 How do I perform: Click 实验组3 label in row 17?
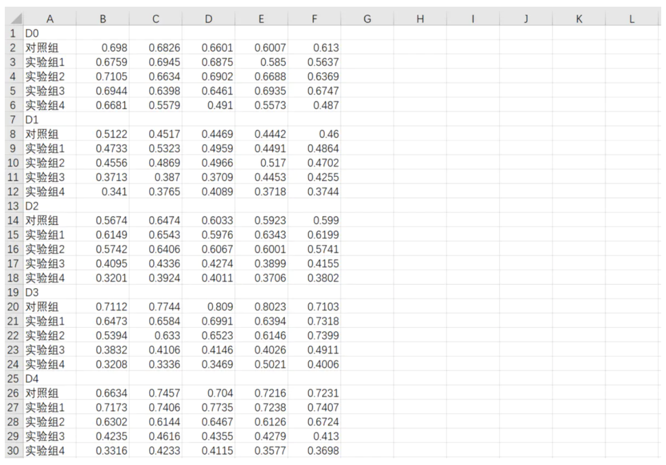[x=44, y=264]
